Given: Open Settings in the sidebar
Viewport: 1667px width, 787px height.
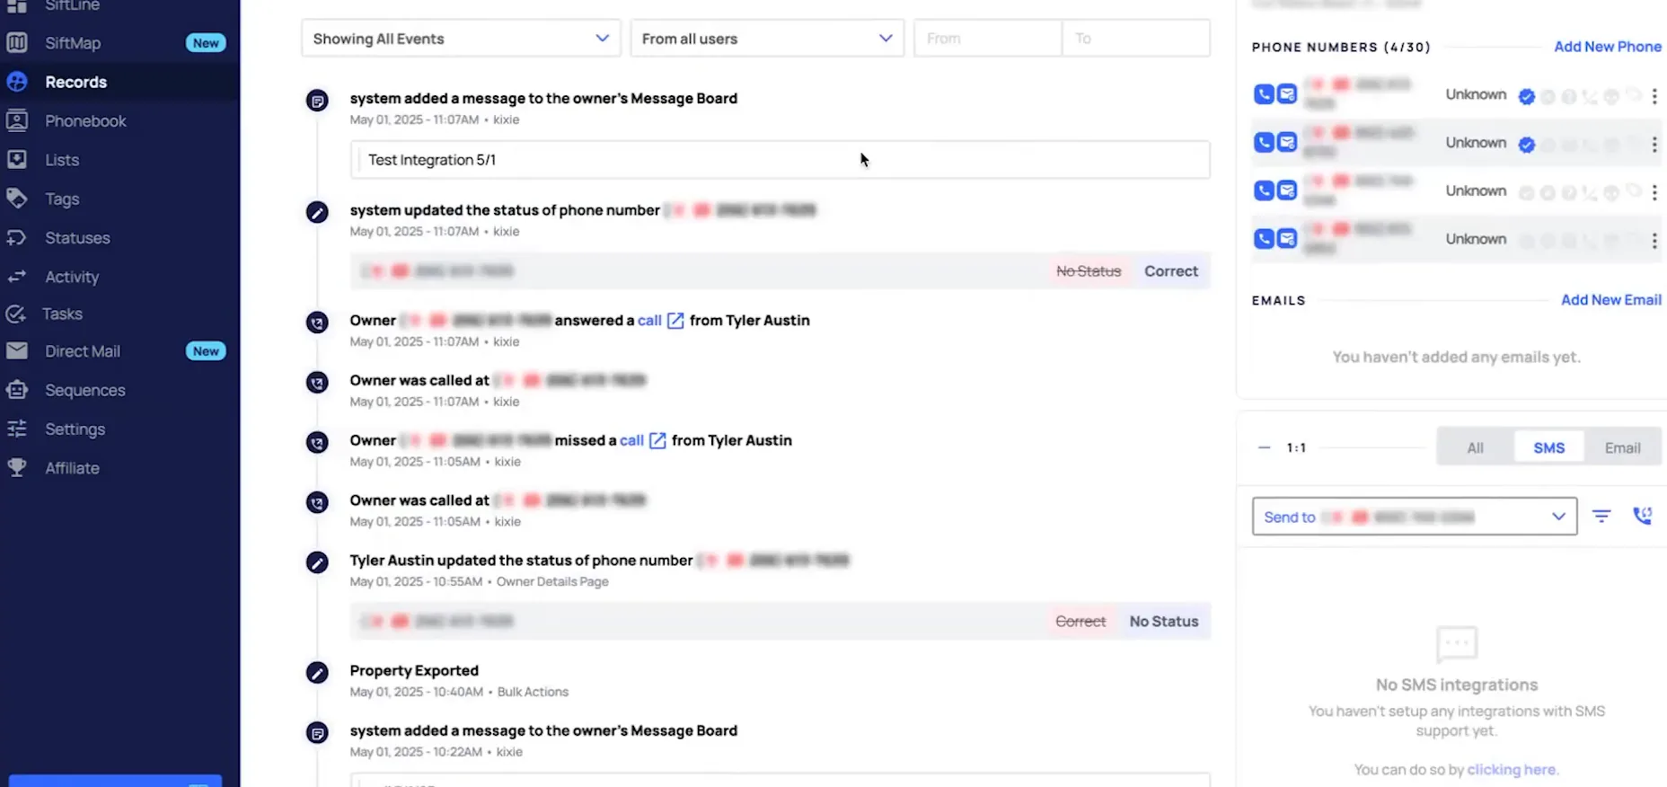Looking at the screenshot, I should click(75, 429).
